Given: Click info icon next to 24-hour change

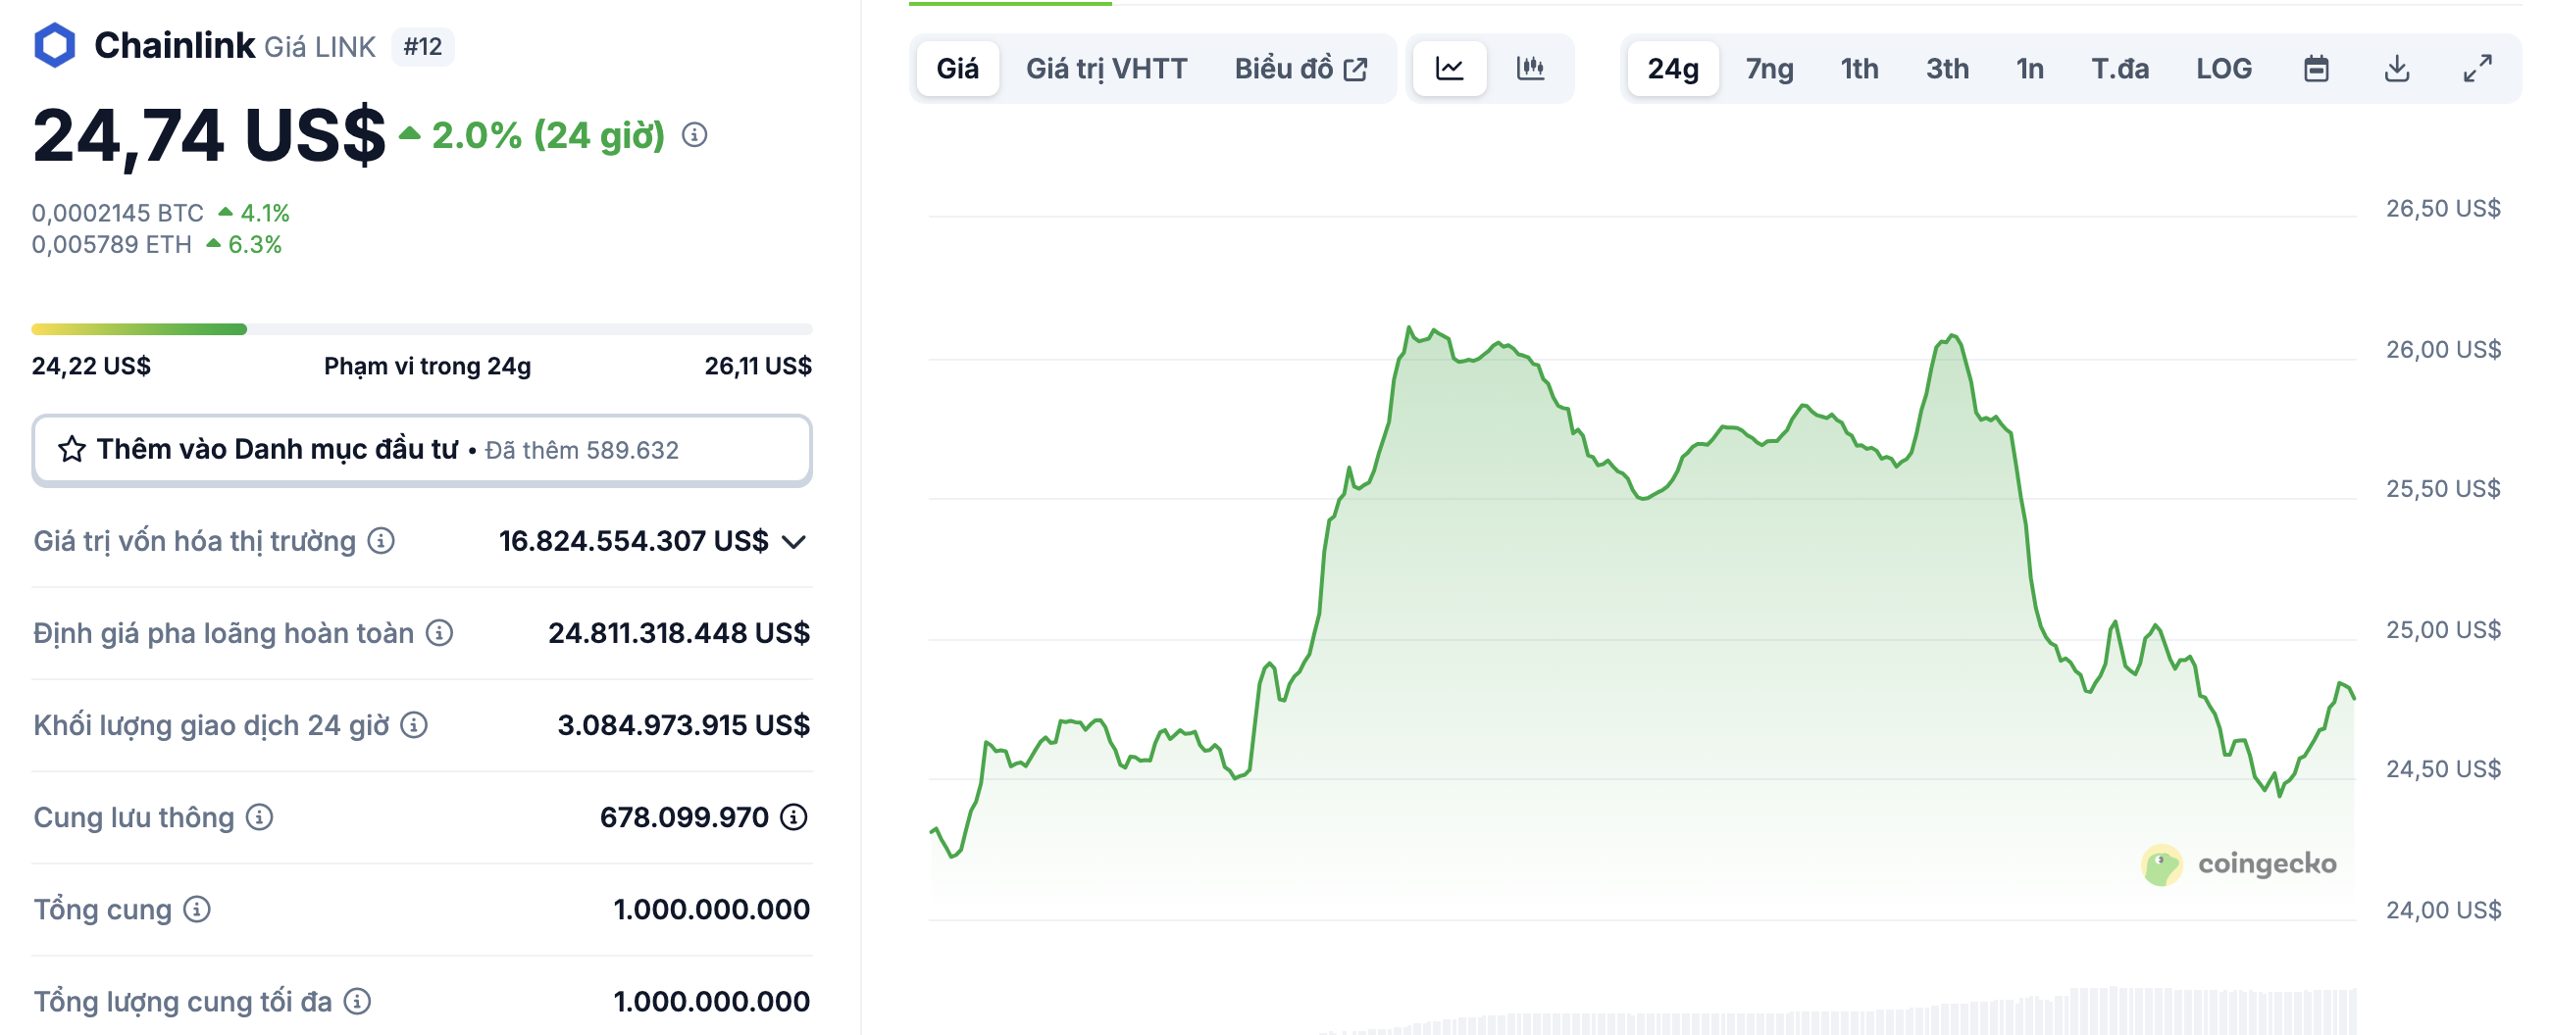Looking at the screenshot, I should [695, 134].
